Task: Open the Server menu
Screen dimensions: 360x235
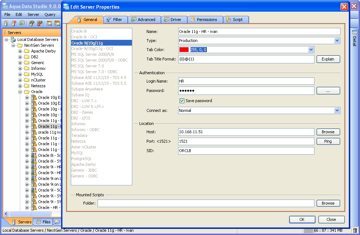Action: click(33, 14)
